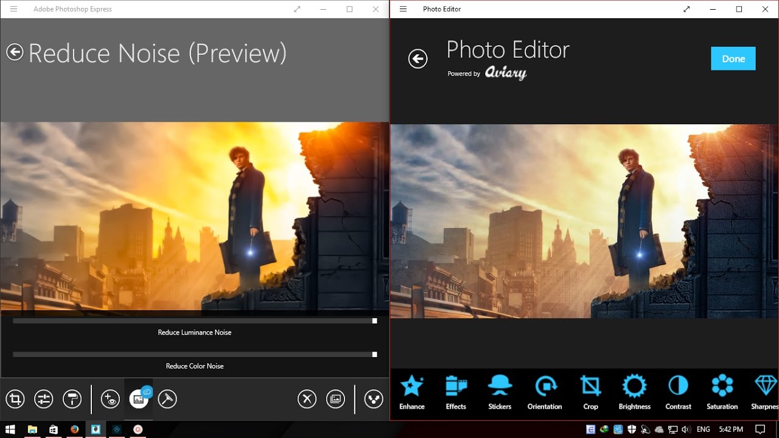The image size is (779, 438).
Task: Choose the Enhance star tool
Action: 412,392
